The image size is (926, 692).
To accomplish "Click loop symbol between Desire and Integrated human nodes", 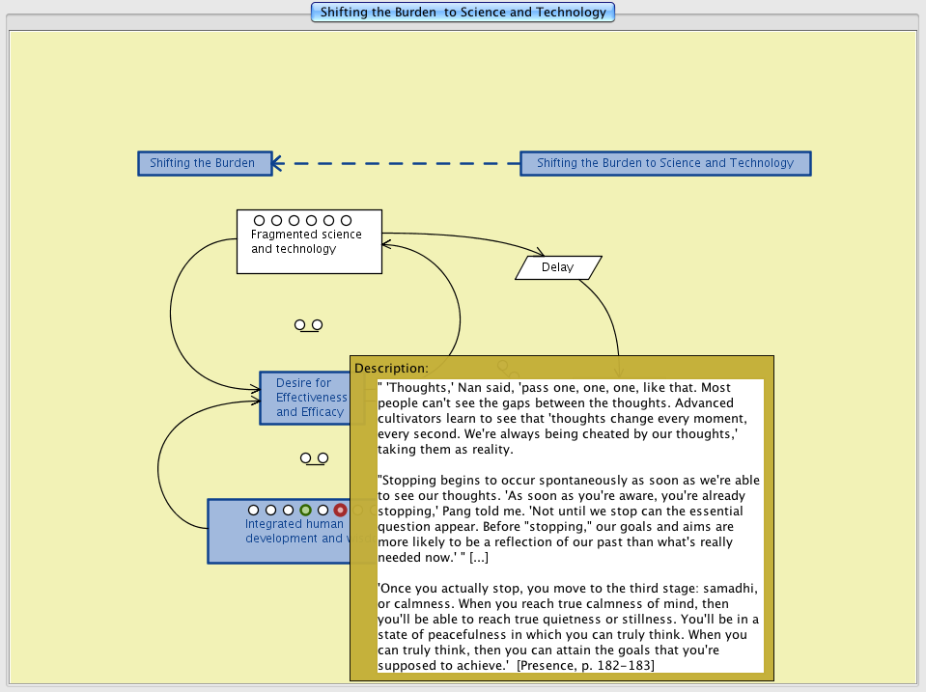I will click(x=314, y=458).
